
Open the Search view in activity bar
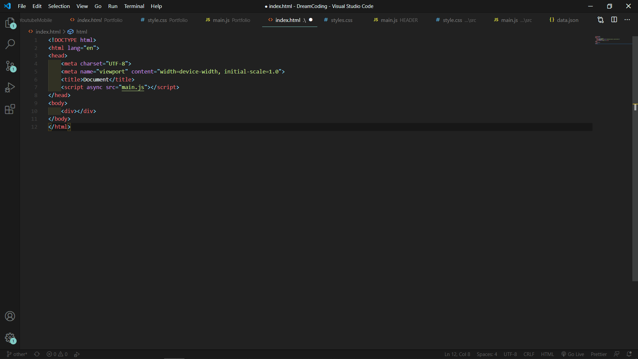(10, 44)
